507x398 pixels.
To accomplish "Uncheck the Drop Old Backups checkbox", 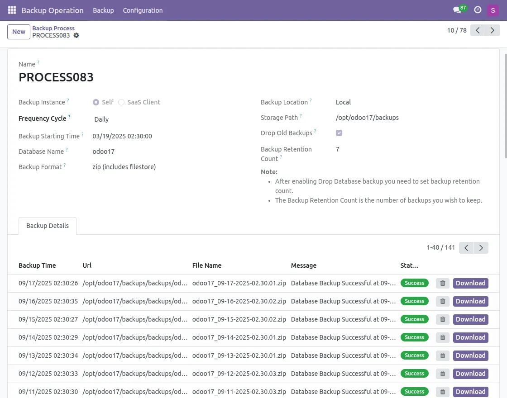I will pos(339,133).
